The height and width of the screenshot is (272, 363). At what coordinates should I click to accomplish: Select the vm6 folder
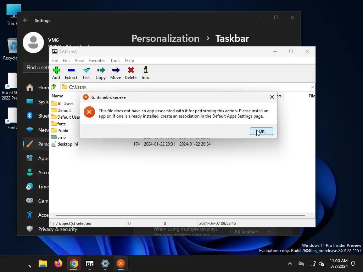pos(58,137)
